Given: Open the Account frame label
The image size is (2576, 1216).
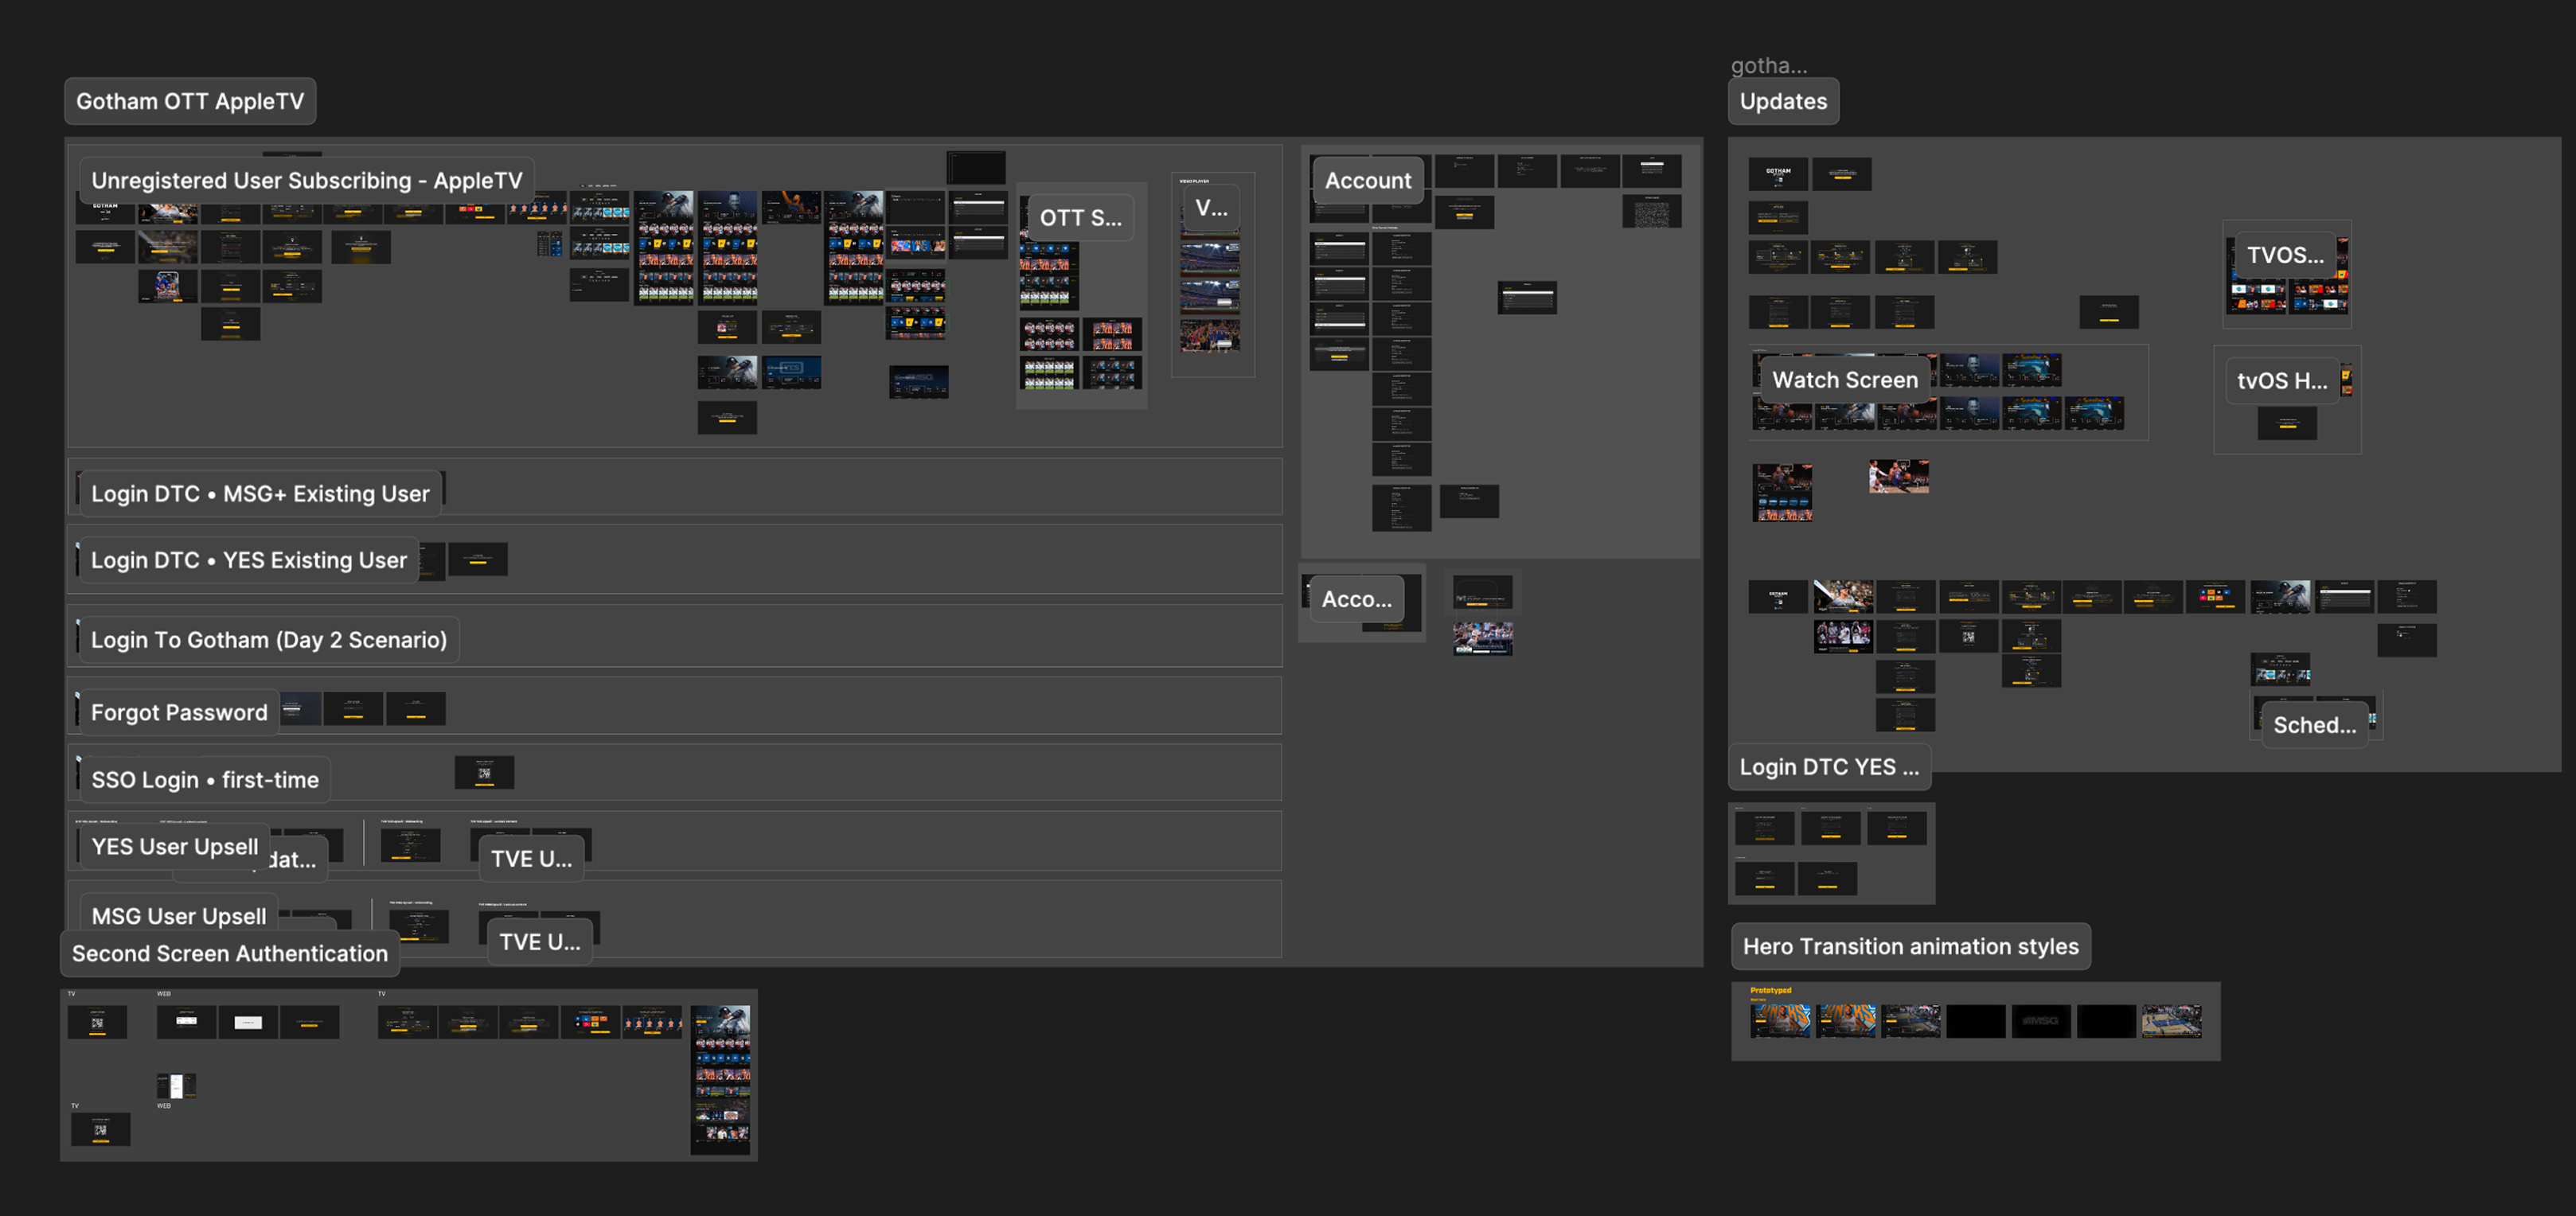Looking at the screenshot, I should click(1368, 180).
